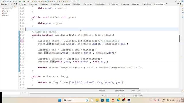Image resolution: width=184 pixels, height=103 pixels.
Task: Click the Eclipse icon in the taskbar
Action: tap(129, 100)
